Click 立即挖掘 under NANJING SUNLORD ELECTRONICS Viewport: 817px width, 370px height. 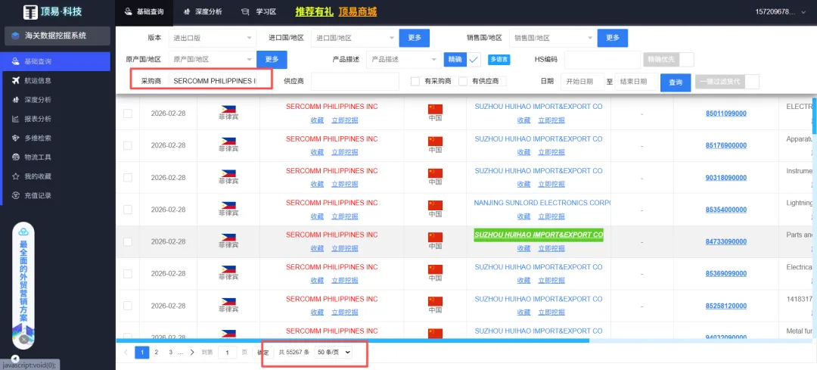(551, 217)
